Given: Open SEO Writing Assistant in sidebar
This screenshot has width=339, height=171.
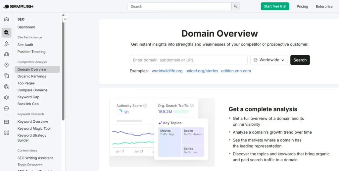Looking at the screenshot, I should [x=35, y=158].
